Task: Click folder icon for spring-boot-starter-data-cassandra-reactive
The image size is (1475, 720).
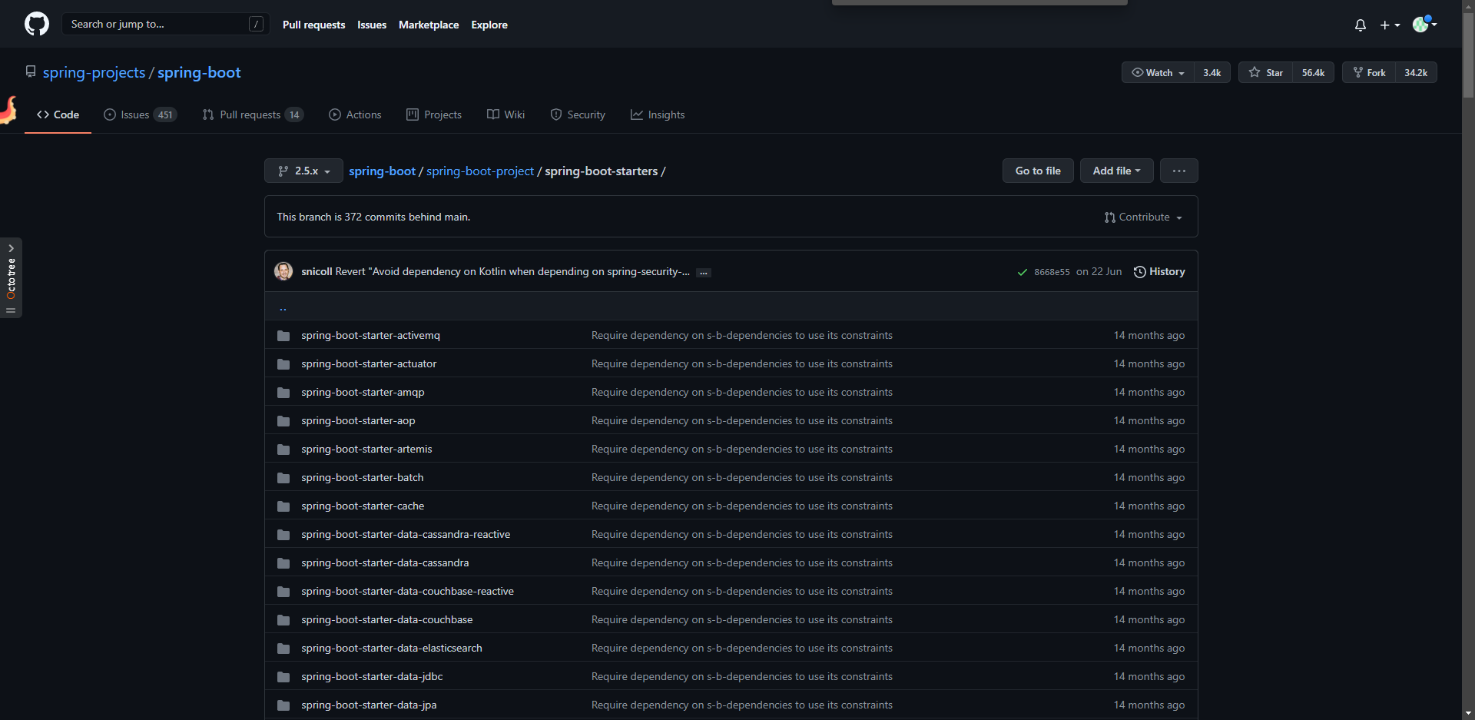Action: (x=283, y=535)
